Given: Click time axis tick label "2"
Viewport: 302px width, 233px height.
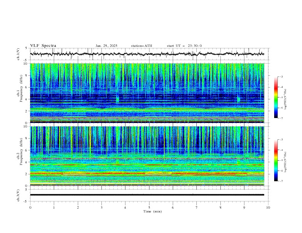Looking at the screenshot, I should [x=78, y=207].
